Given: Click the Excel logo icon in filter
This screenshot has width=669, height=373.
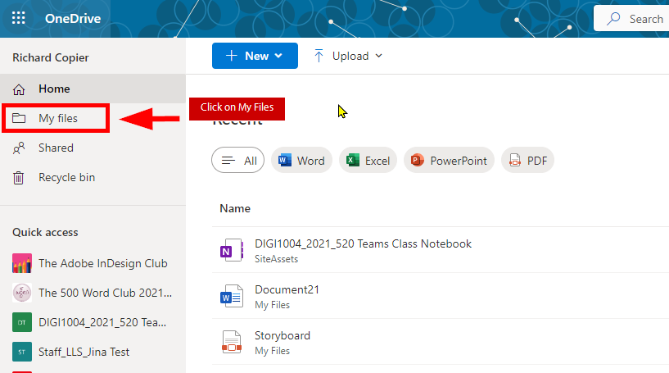Looking at the screenshot, I should click(353, 160).
